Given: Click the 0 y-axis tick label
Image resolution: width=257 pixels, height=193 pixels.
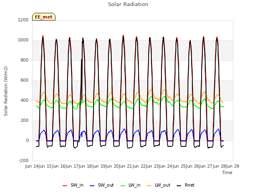Looking at the screenshot, I should click(x=27, y=140).
